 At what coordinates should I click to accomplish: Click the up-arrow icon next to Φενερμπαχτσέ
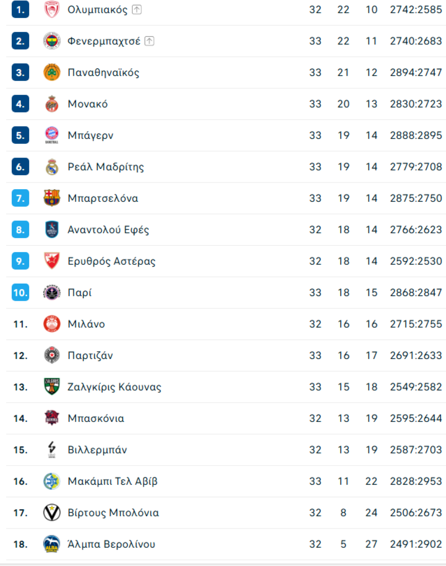150,41
